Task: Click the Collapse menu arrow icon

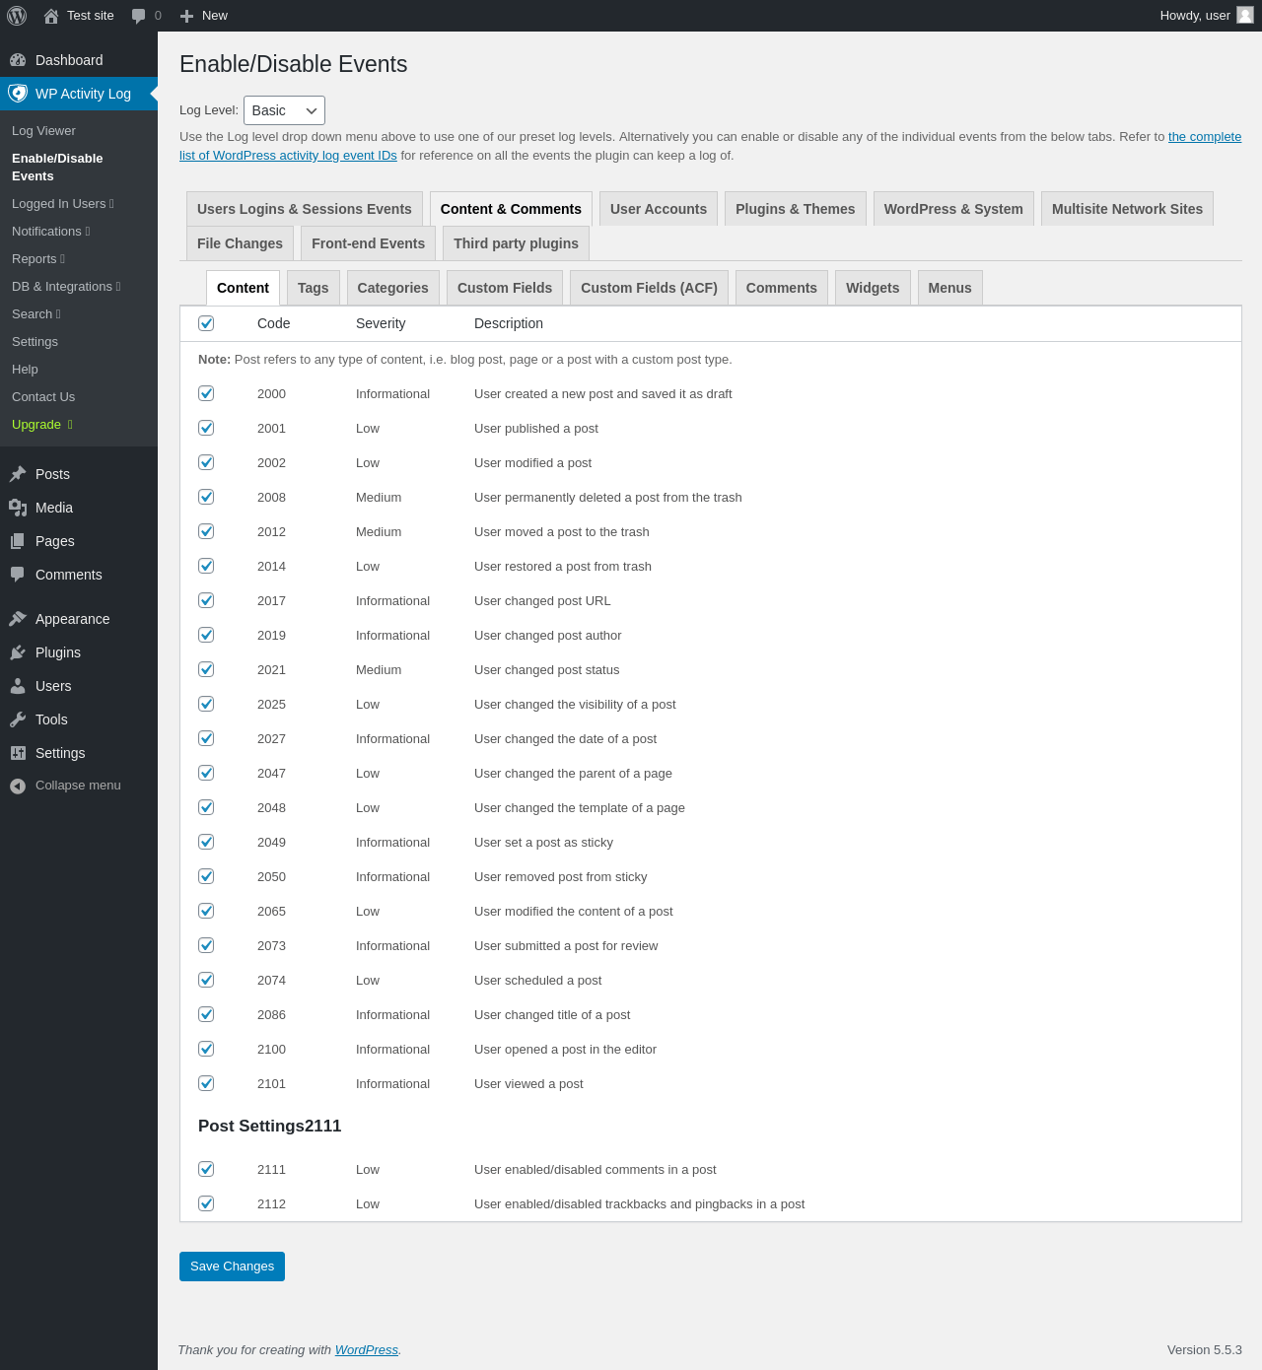Action: 18,786
